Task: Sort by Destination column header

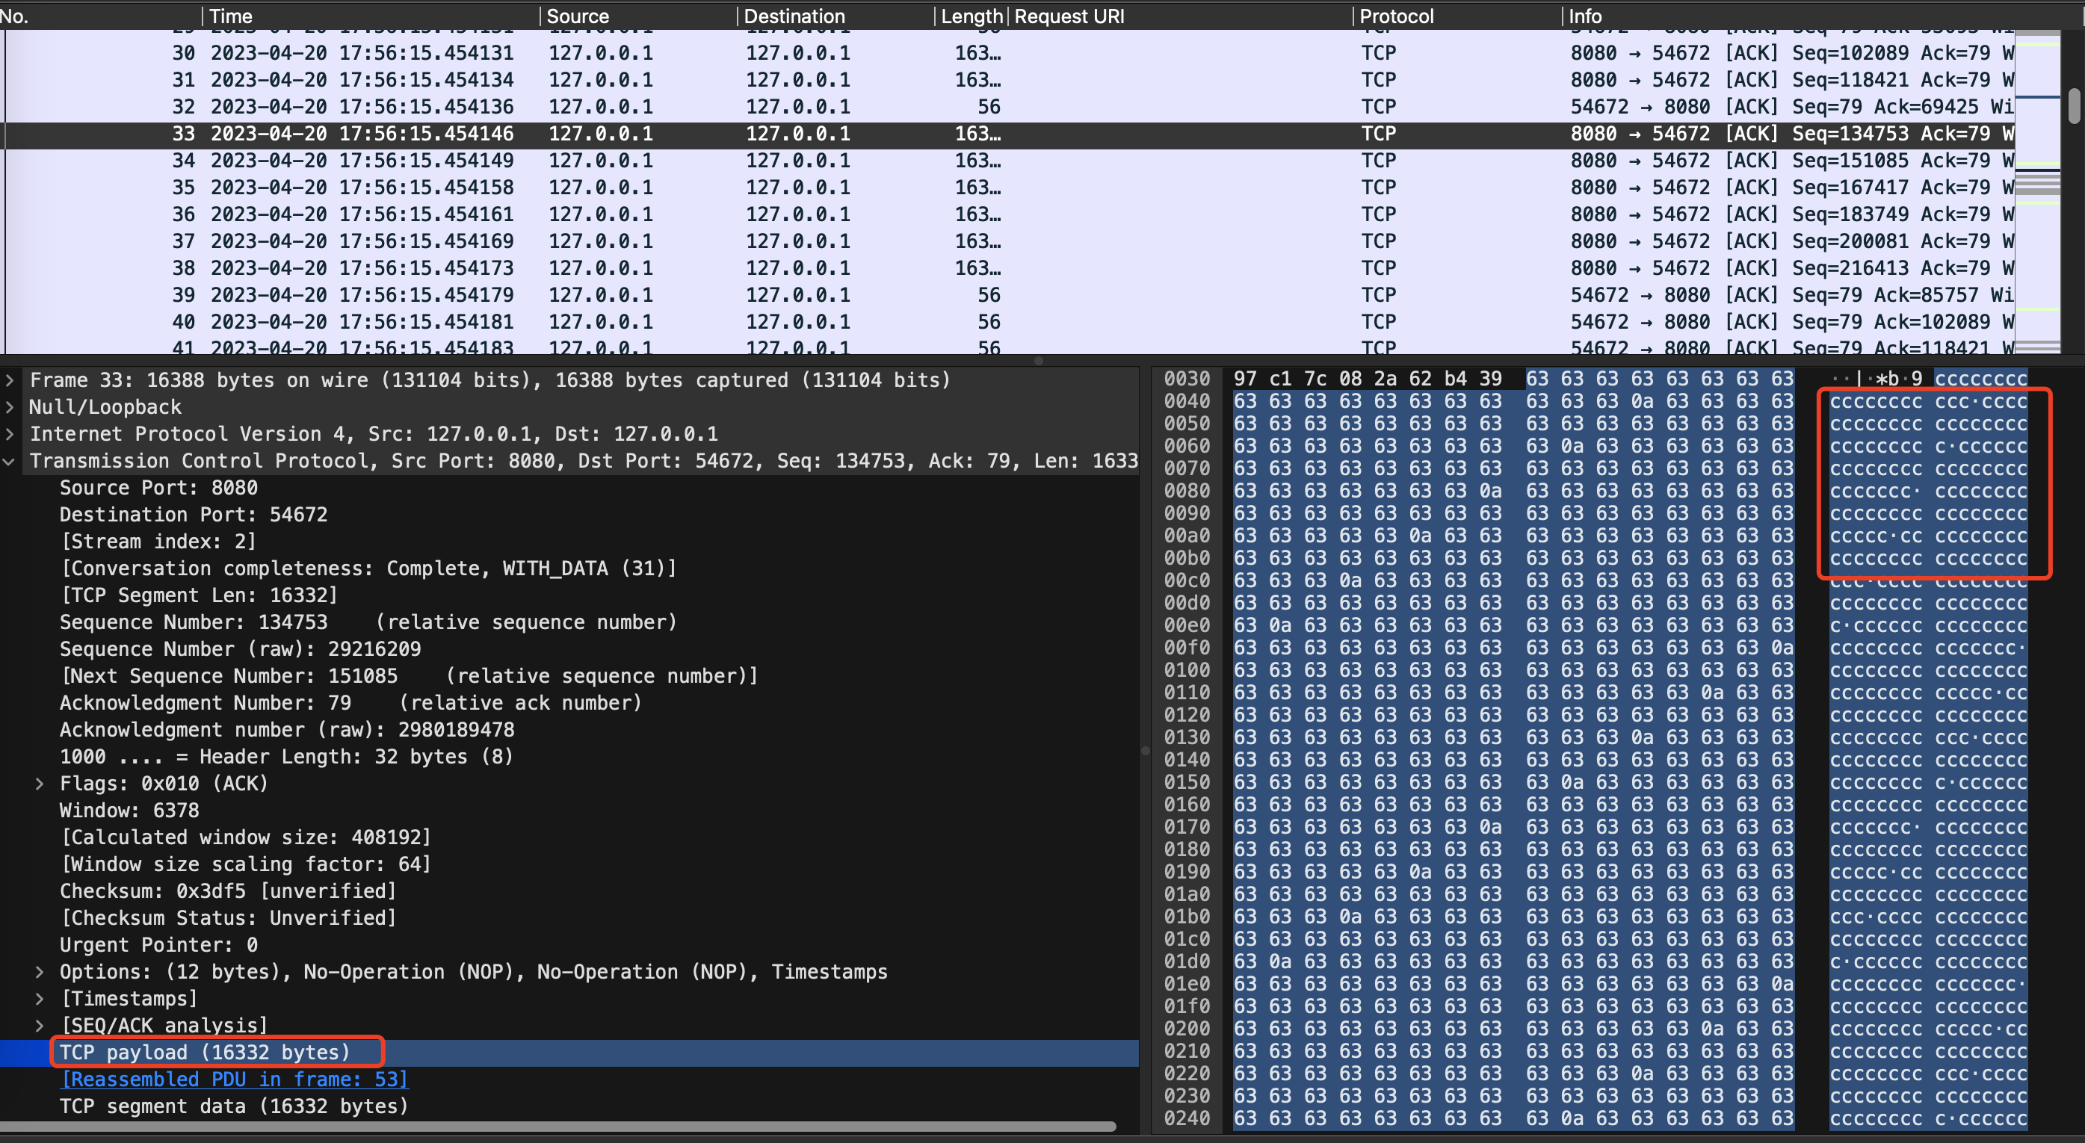Action: click(x=836, y=16)
